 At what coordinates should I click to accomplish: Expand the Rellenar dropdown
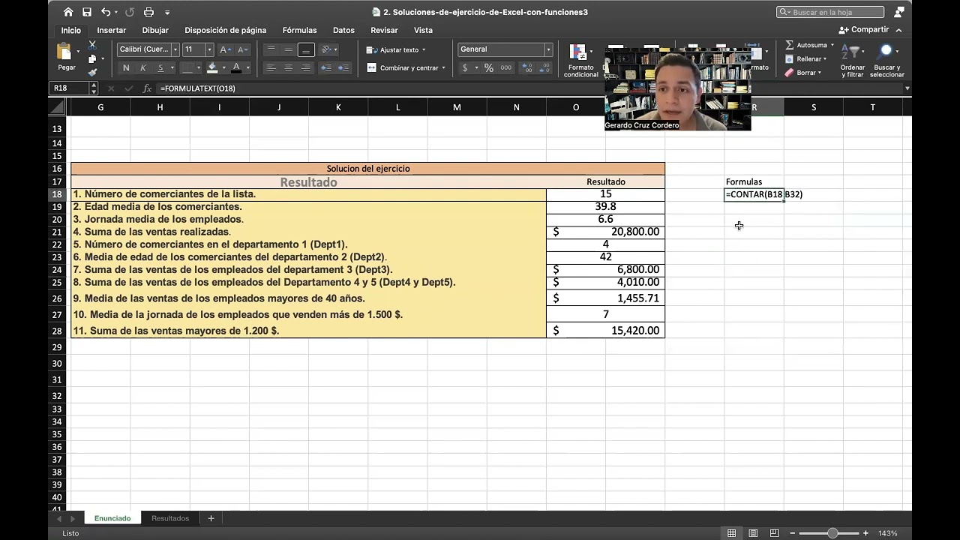(x=825, y=58)
